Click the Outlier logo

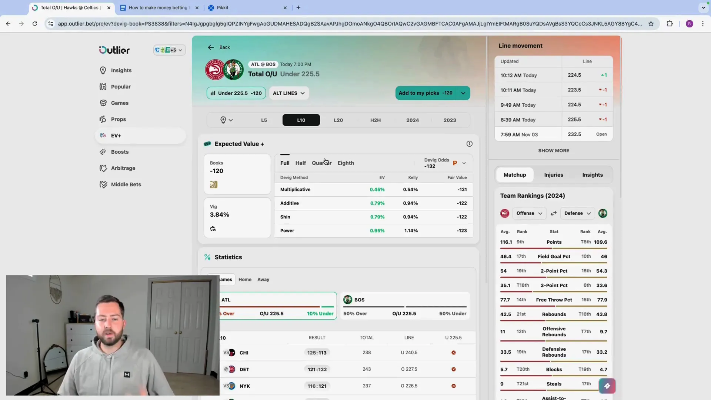click(114, 50)
